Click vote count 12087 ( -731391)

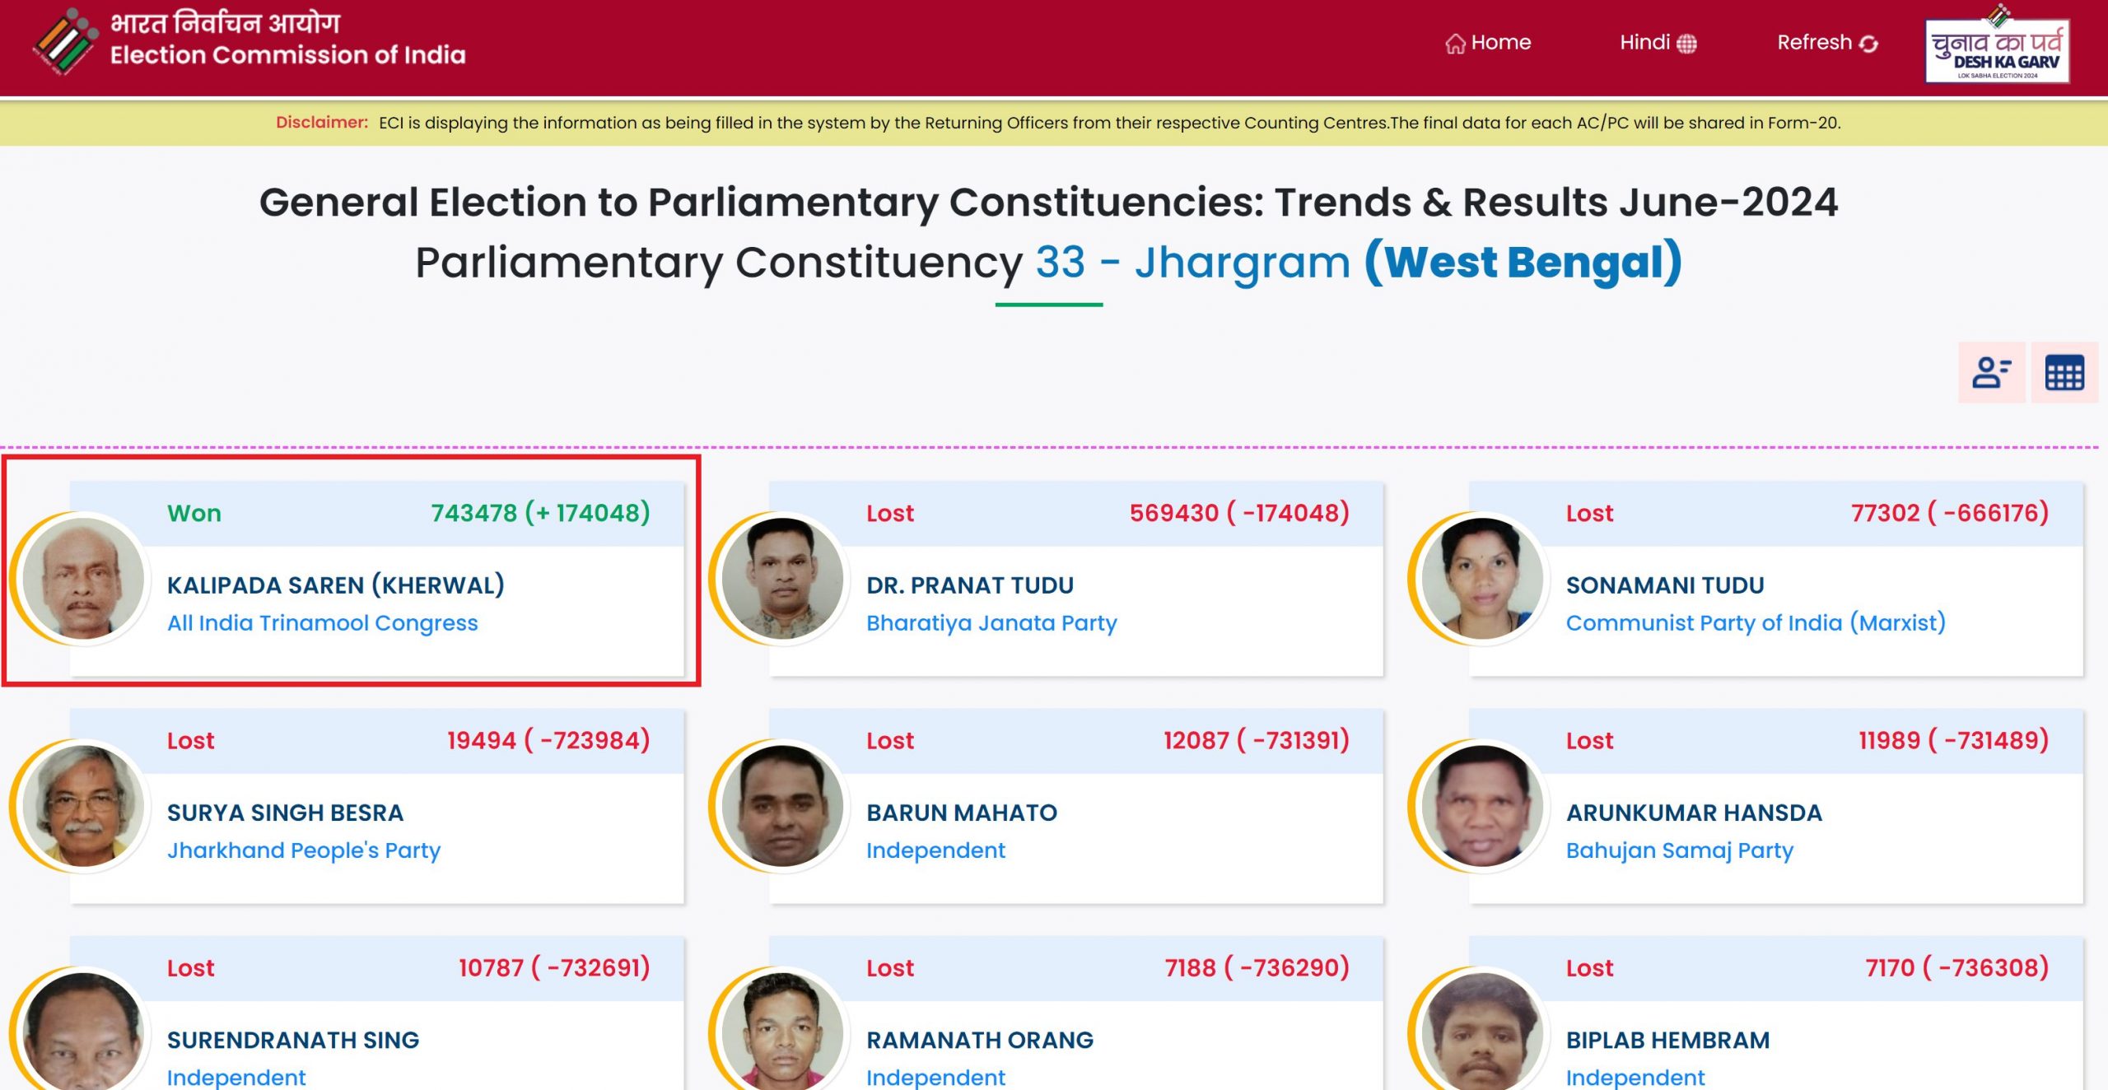click(1257, 740)
